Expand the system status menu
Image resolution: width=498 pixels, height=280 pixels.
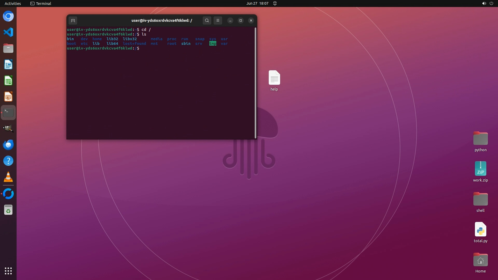(x=487, y=3)
